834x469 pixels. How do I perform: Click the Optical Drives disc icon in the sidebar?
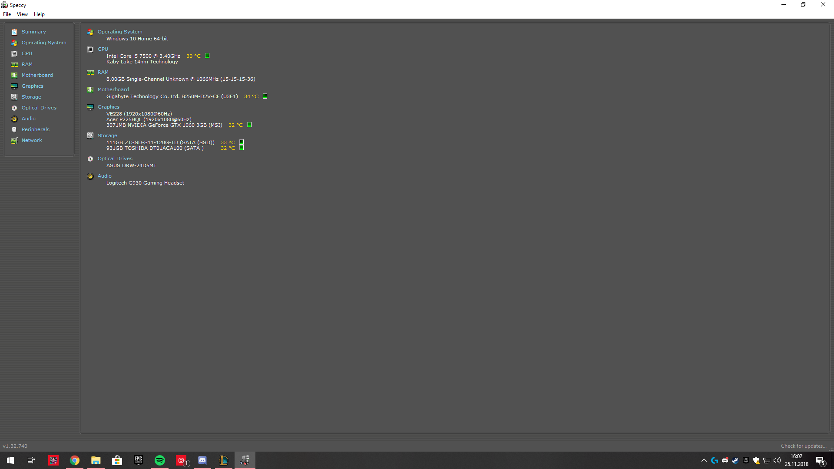tap(14, 108)
